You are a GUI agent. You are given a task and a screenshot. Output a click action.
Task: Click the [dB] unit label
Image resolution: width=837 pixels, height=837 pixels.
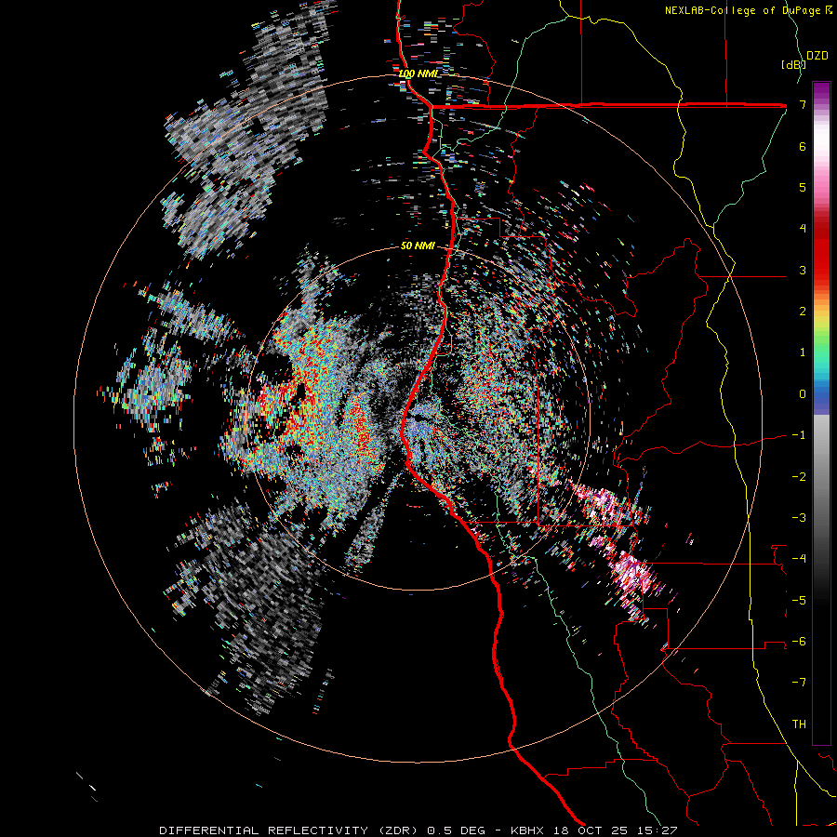coord(793,64)
